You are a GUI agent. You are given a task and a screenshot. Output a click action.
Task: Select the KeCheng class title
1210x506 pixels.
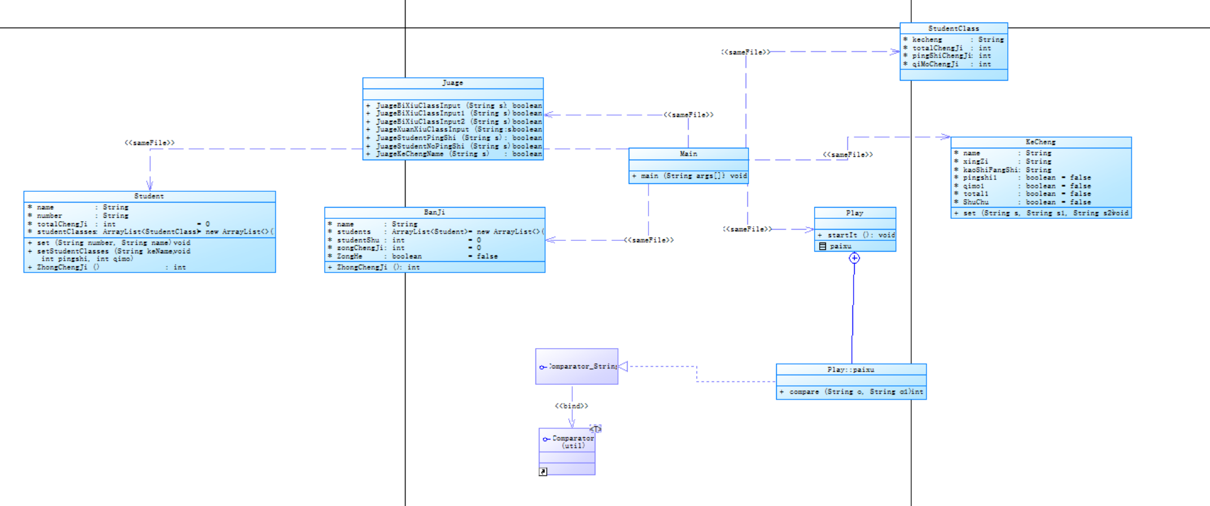click(x=1041, y=142)
